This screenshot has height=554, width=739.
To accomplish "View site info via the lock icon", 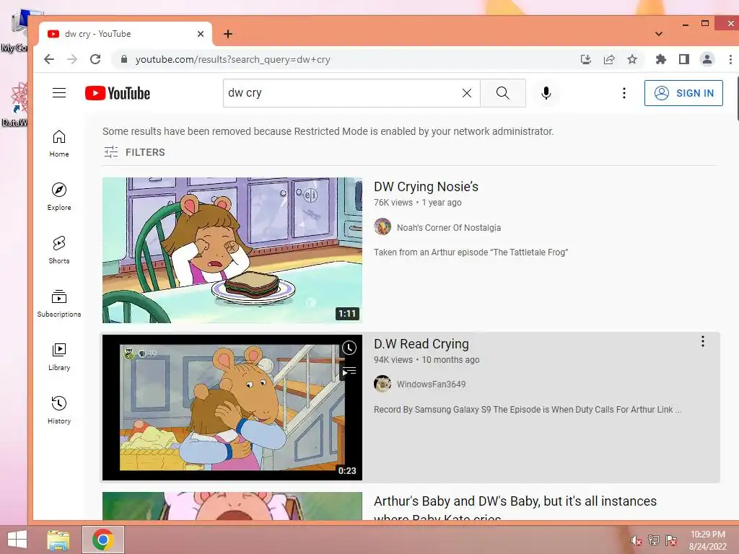I will click(x=124, y=59).
